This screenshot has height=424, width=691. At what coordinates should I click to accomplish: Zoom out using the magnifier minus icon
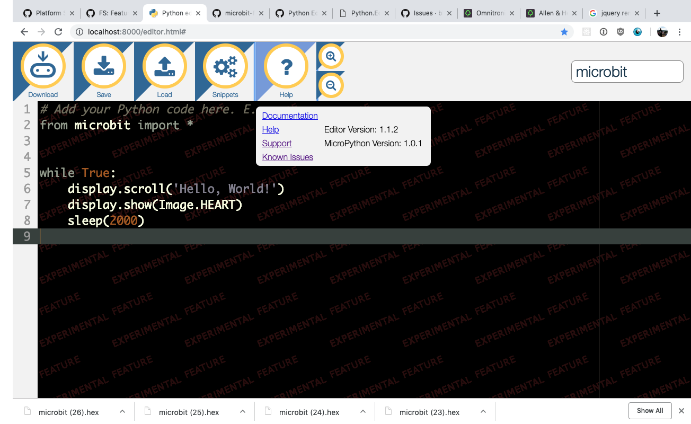(330, 85)
